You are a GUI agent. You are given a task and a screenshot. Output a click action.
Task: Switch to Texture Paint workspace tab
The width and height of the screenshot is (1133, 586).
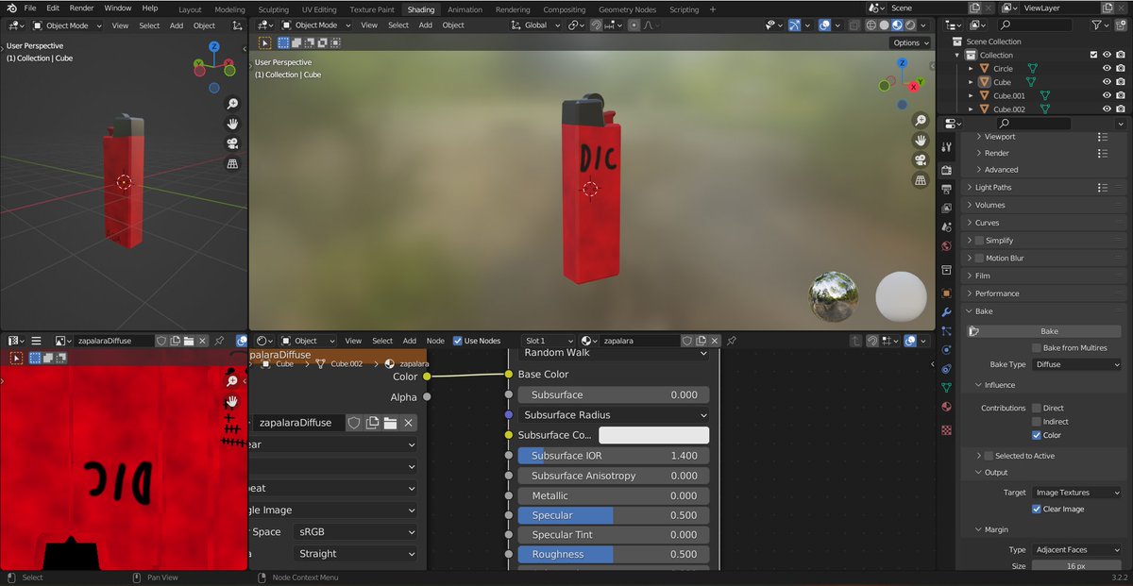[x=372, y=9]
